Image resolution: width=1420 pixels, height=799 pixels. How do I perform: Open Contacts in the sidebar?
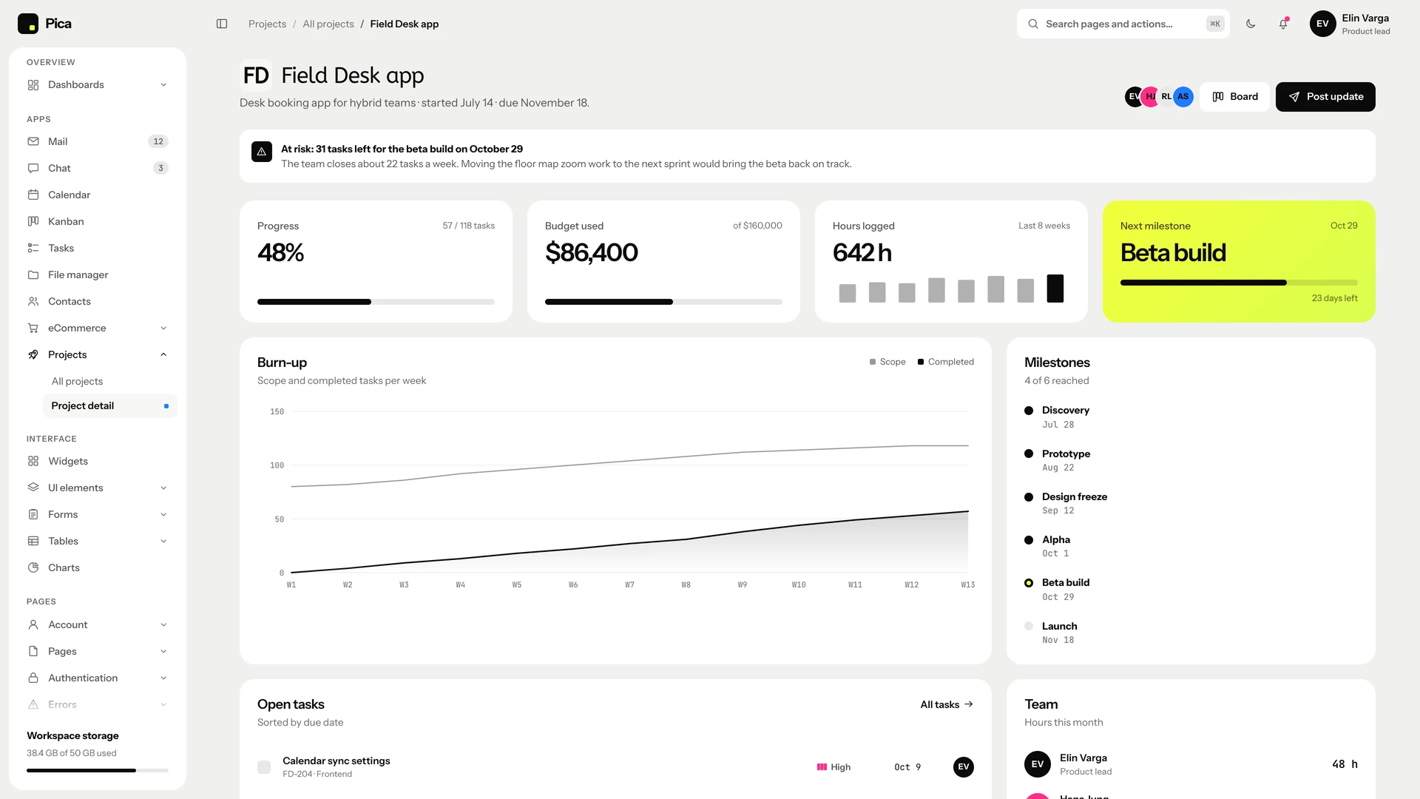[x=98, y=301]
